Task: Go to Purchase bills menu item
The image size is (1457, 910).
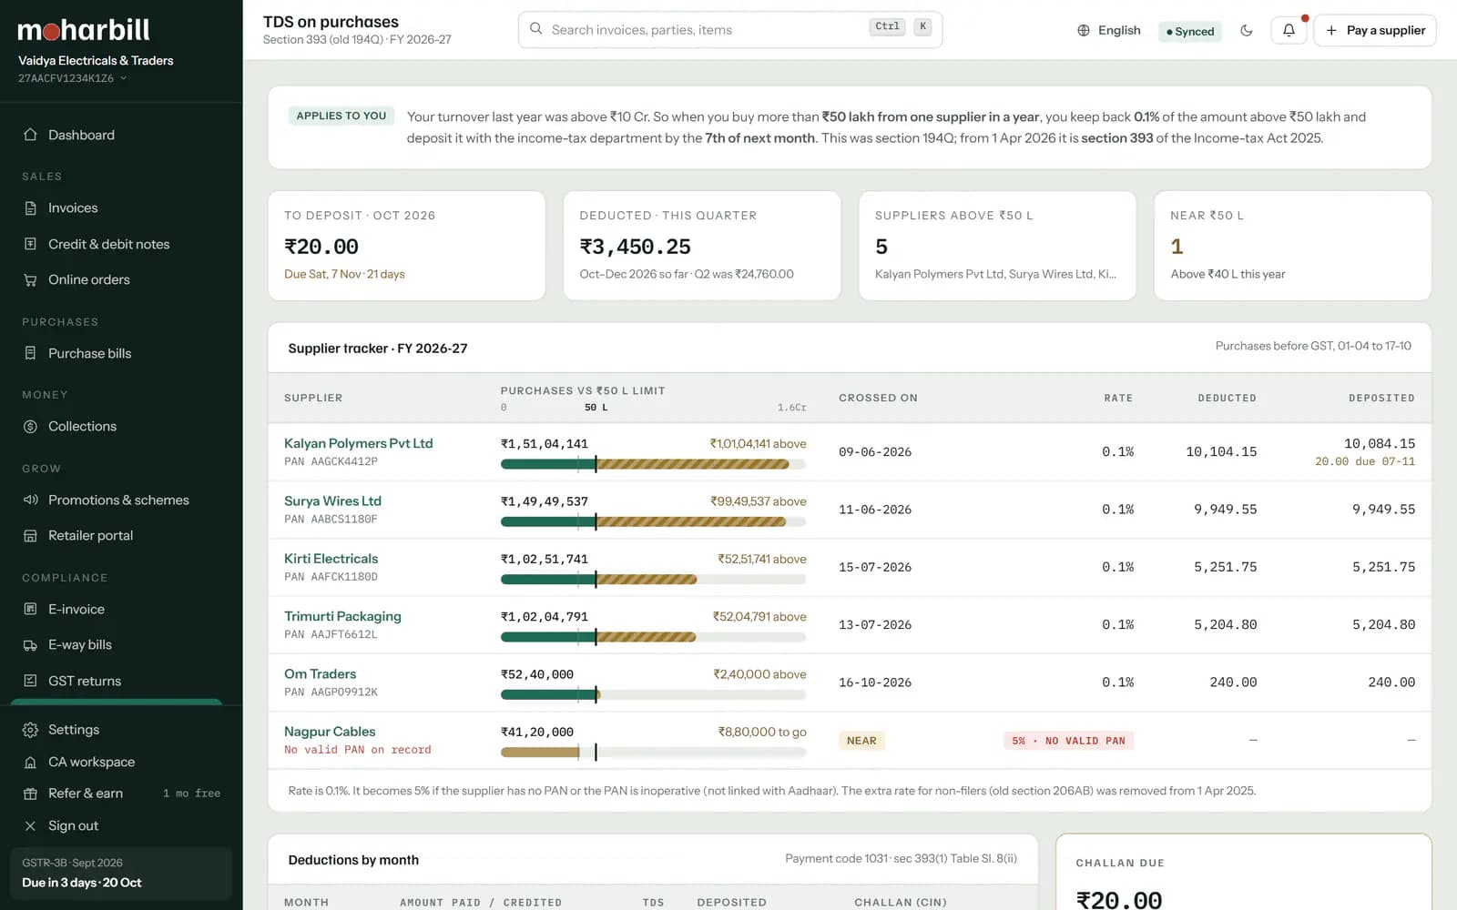Action: point(121,353)
